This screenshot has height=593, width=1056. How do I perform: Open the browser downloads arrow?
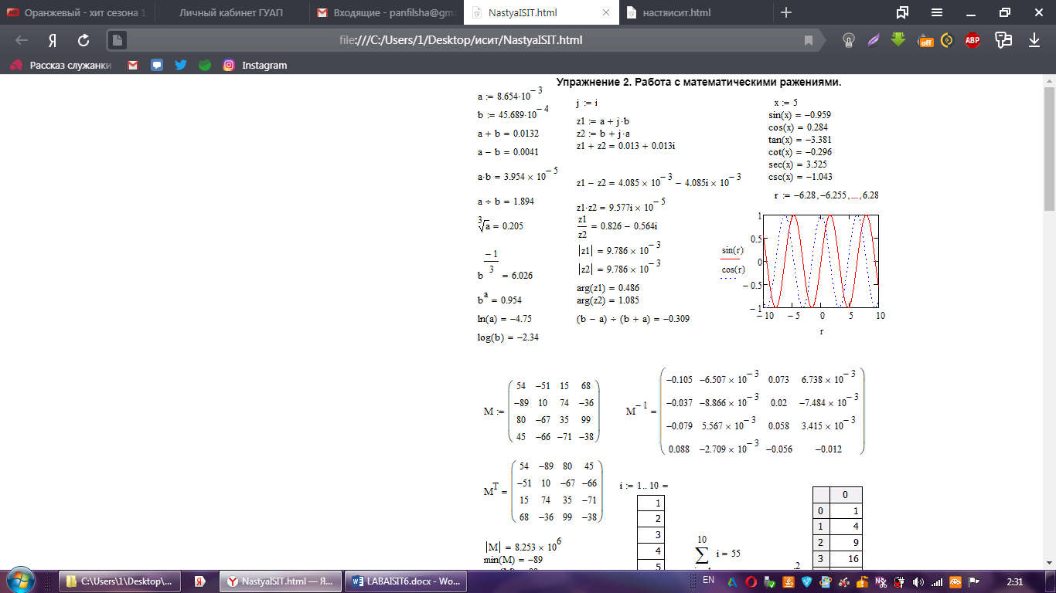point(1034,40)
